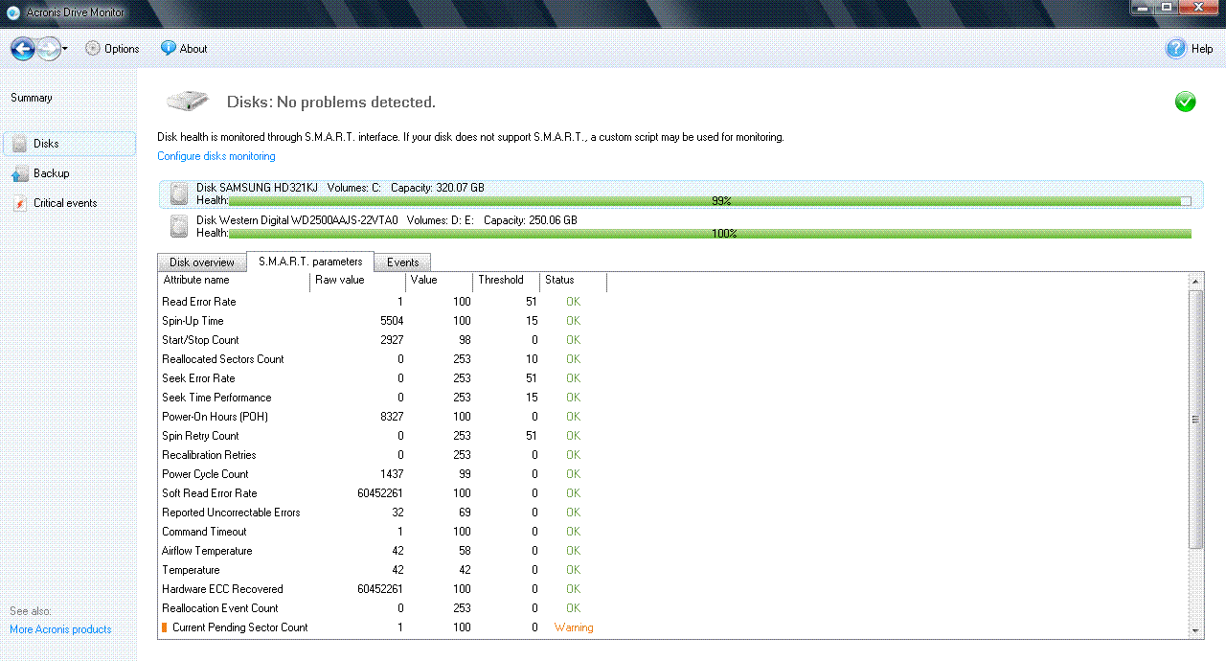This screenshot has width=1226, height=661.
Task: Sort by the Raw value column header
Action: pyautogui.click(x=357, y=281)
